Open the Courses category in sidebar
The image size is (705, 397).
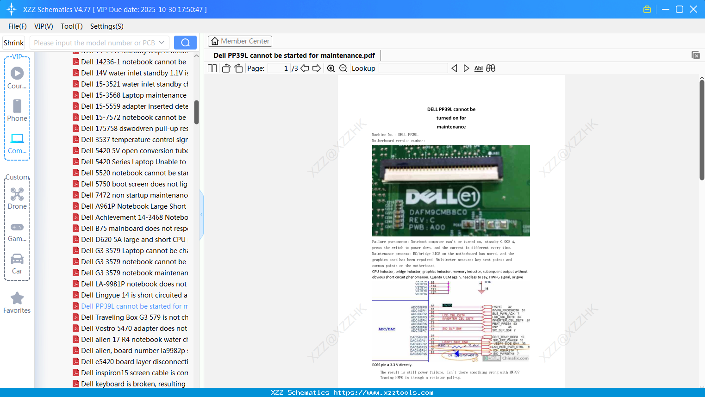pos(17,78)
